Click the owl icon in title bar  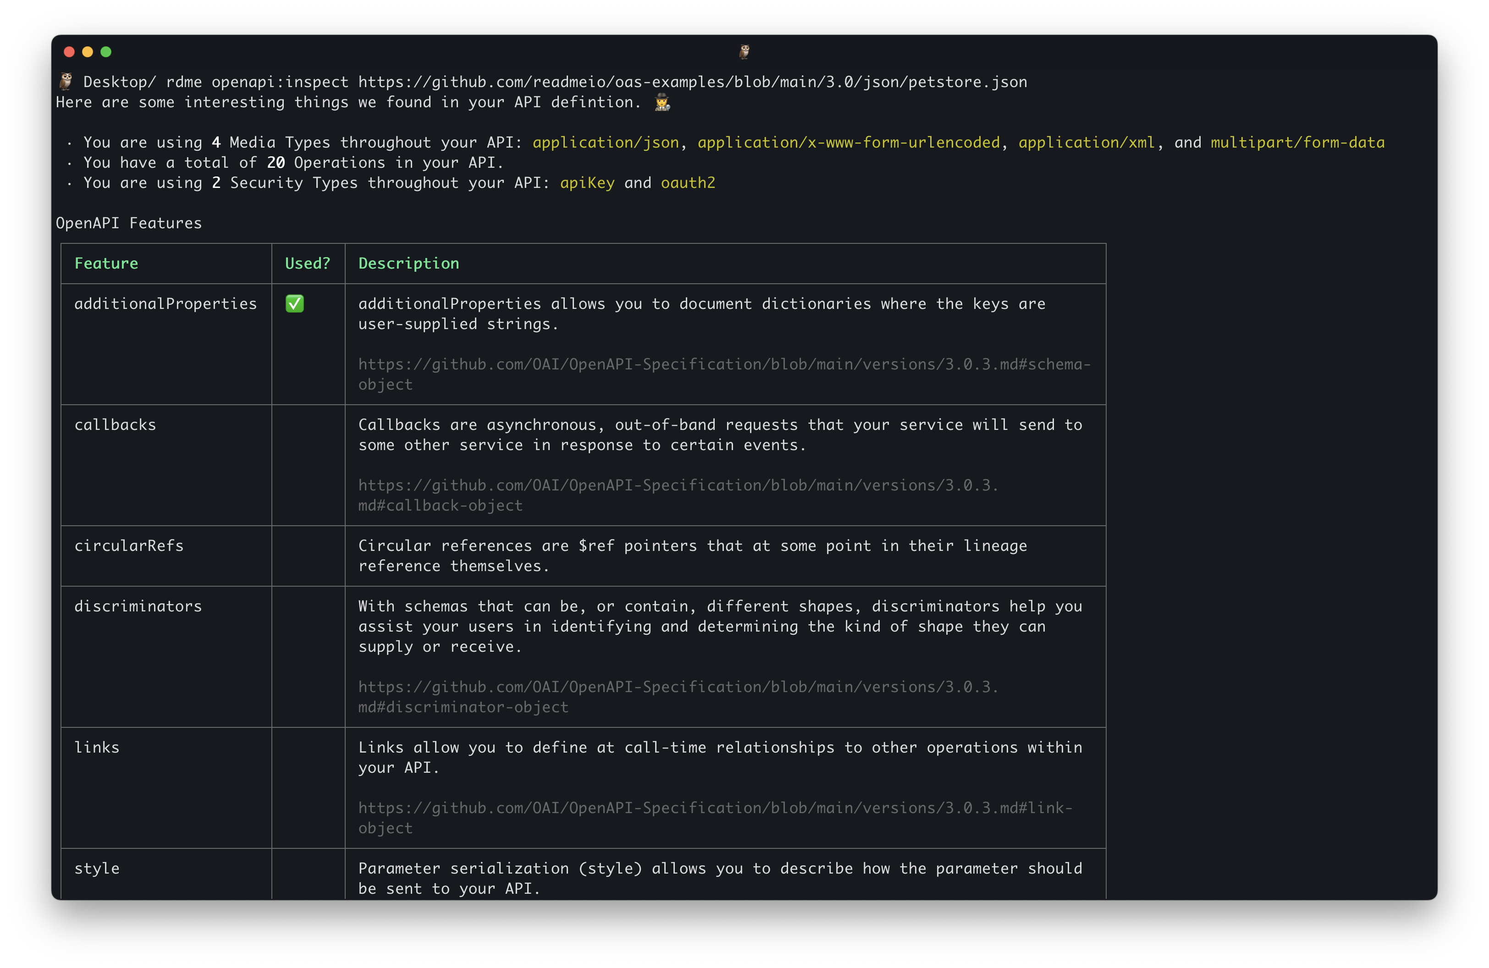click(744, 51)
